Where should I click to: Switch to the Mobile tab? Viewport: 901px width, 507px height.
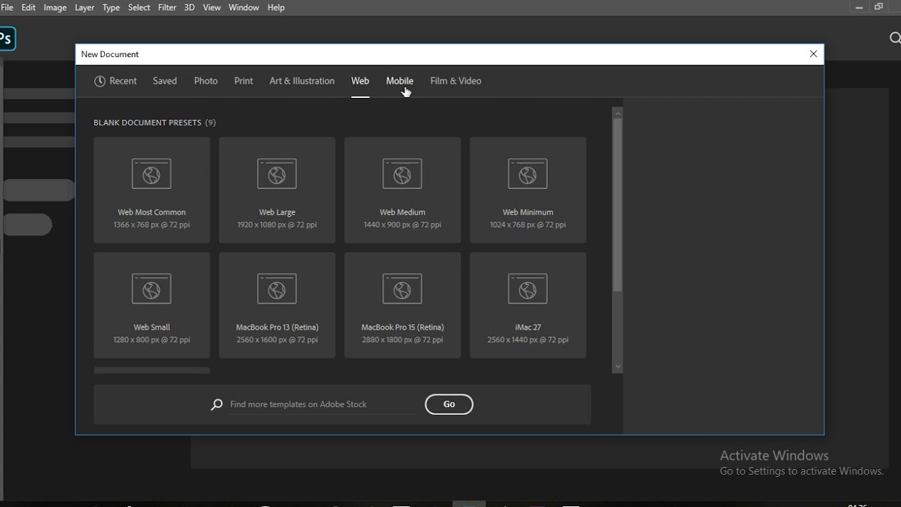(x=399, y=81)
